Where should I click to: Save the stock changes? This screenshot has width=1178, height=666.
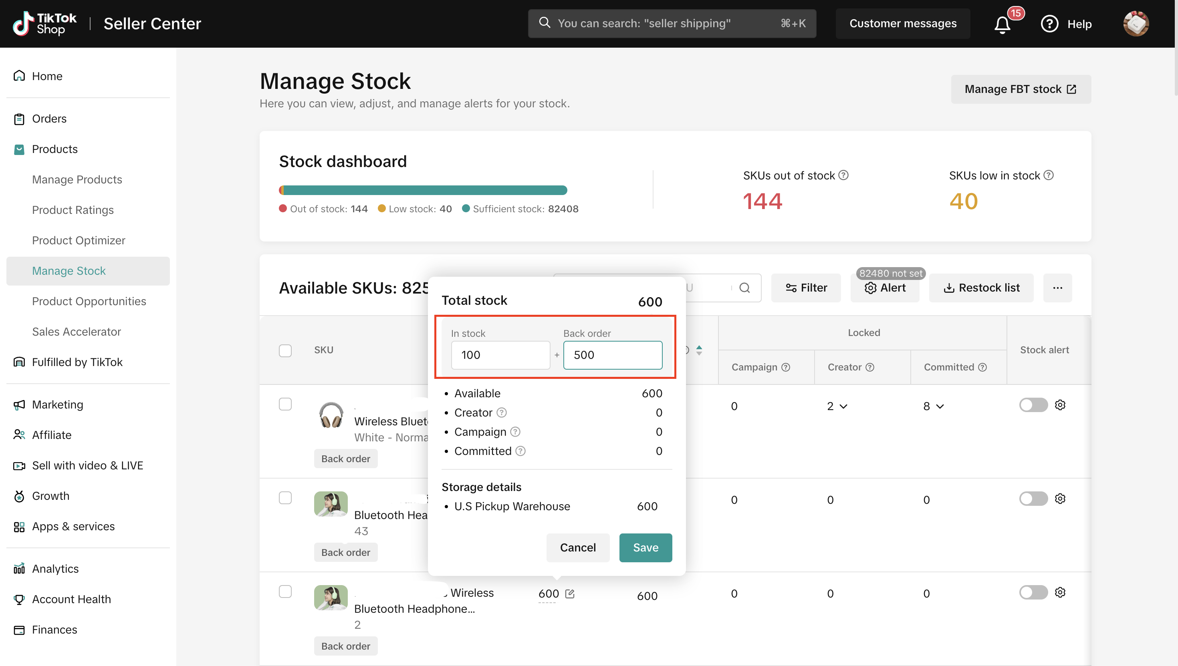pyautogui.click(x=645, y=547)
